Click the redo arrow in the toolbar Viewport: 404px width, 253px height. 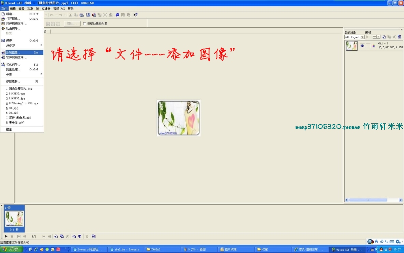coord(60,15)
